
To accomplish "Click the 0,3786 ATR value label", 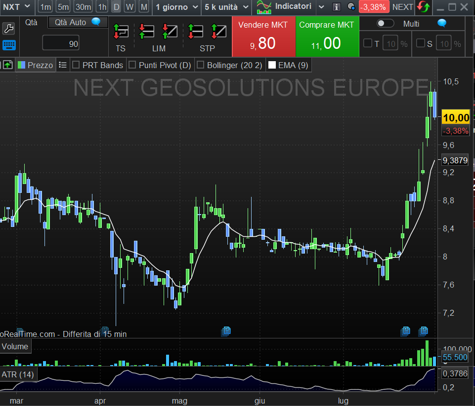I will pyautogui.click(x=455, y=373).
